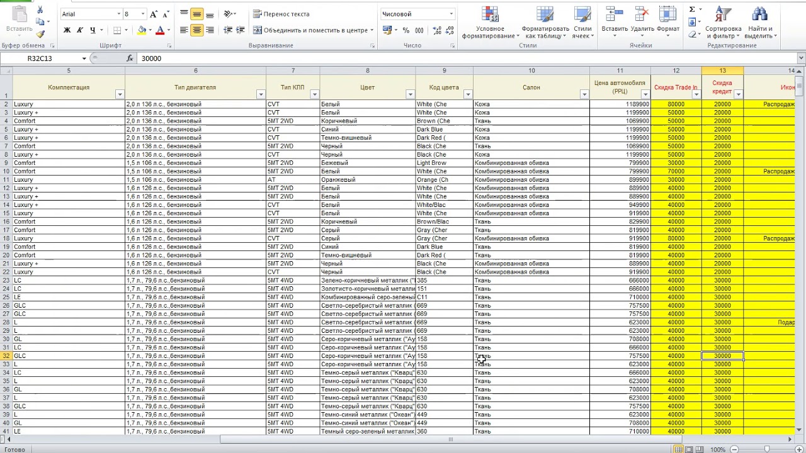The height and width of the screenshot is (453, 806).
Task: Toggle italic К formatting
Action: pyautogui.click(x=80, y=30)
